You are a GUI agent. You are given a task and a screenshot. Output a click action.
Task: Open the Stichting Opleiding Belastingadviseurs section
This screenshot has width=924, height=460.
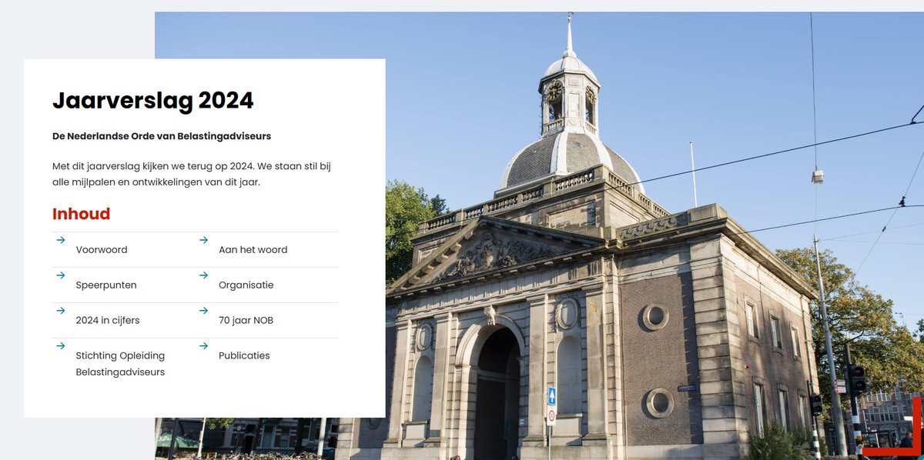(x=120, y=363)
